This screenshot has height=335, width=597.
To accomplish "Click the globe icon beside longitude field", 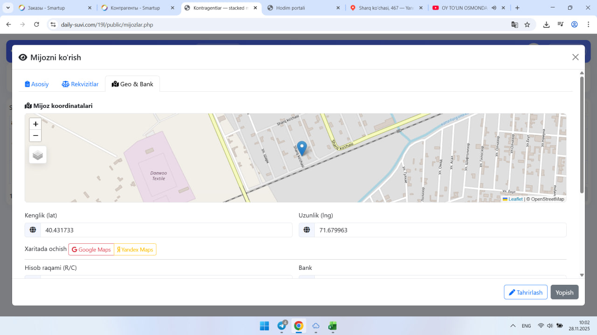I will pyautogui.click(x=307, y=230).
